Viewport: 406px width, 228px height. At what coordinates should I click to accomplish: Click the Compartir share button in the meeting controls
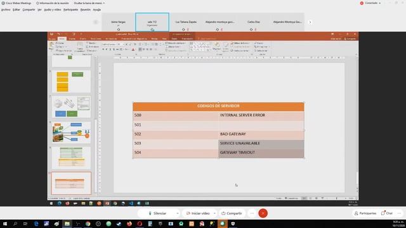232,213
